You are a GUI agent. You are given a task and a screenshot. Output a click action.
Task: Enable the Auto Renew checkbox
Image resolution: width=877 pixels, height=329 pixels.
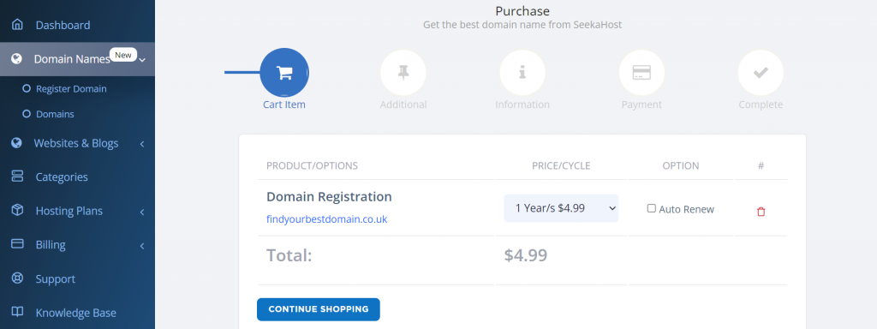[x=651, y=208]
